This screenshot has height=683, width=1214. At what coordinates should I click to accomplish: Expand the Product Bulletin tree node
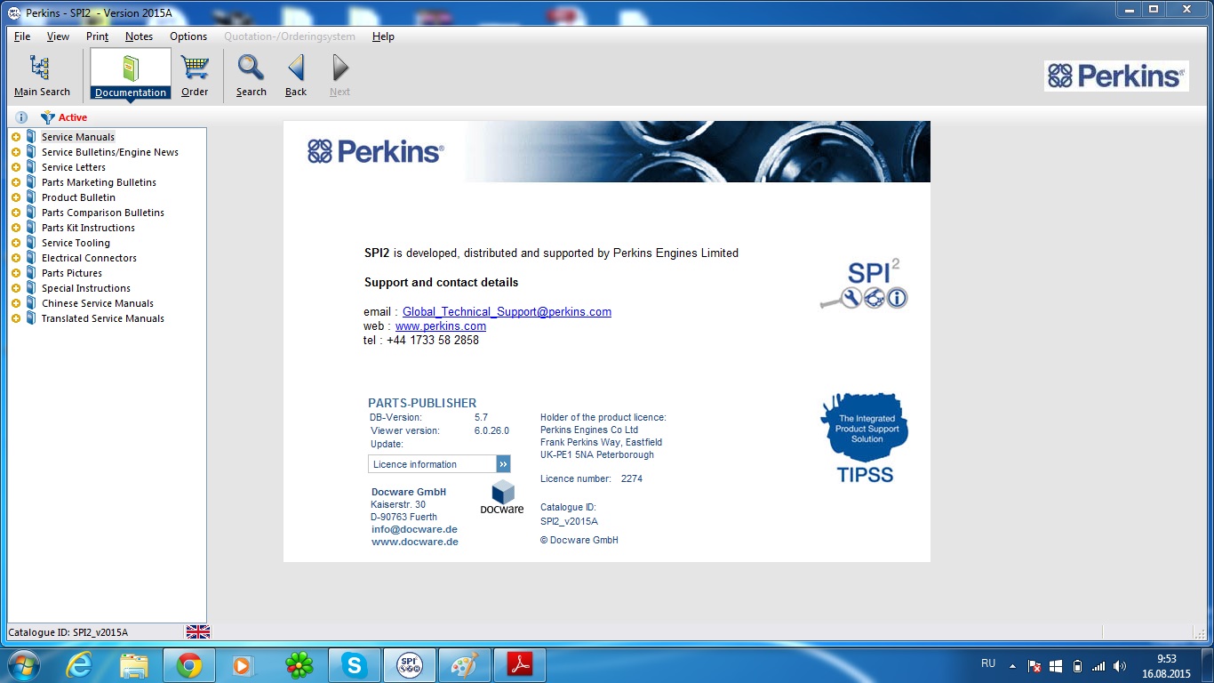[16, 197]
